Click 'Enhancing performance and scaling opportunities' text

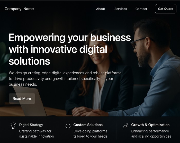[151, 134]
